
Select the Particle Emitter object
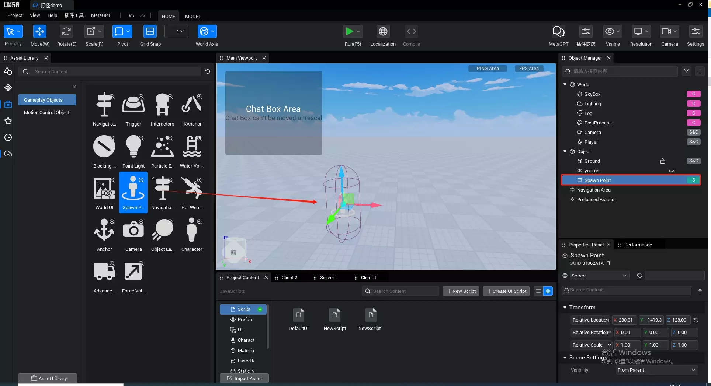point(162,151)
